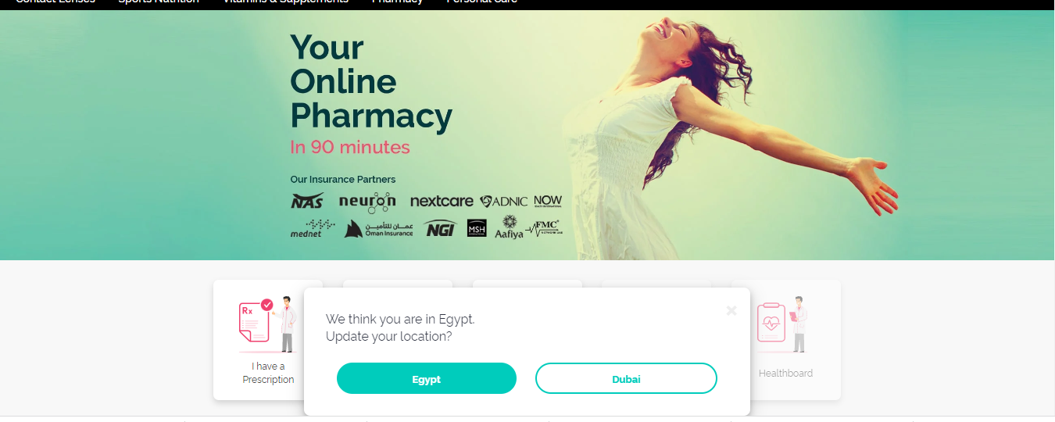The image size is (1055, 422).
Task: Click the ADNIC insurance logo
Action: (504, 202)
